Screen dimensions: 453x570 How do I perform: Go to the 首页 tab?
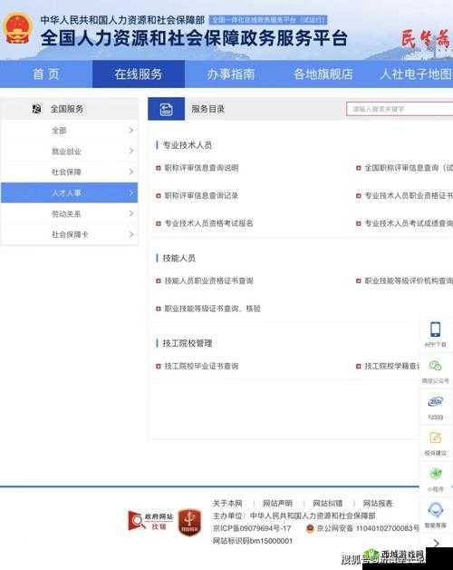(46, 74)
